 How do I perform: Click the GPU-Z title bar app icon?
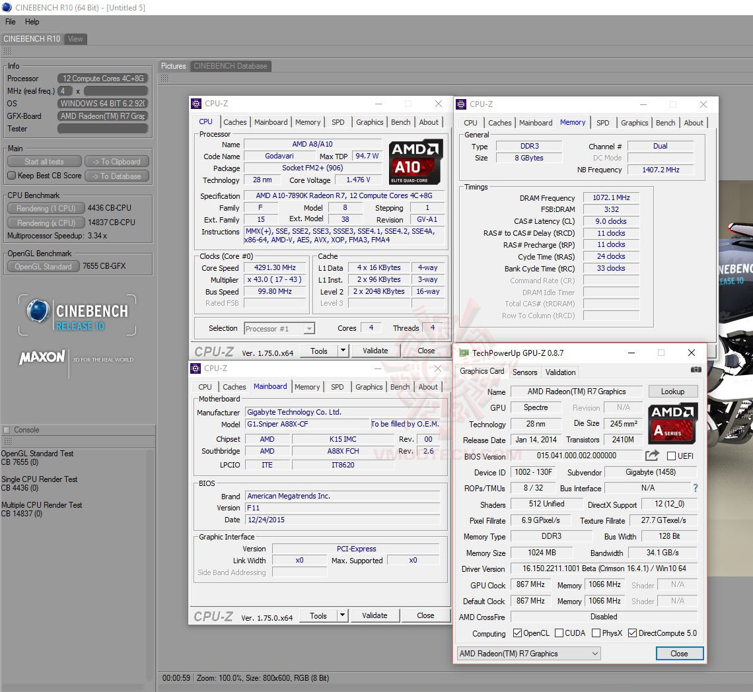(x=464, y=353)
